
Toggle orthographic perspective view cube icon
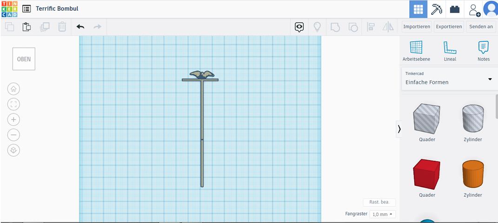(x=14, y=150)
